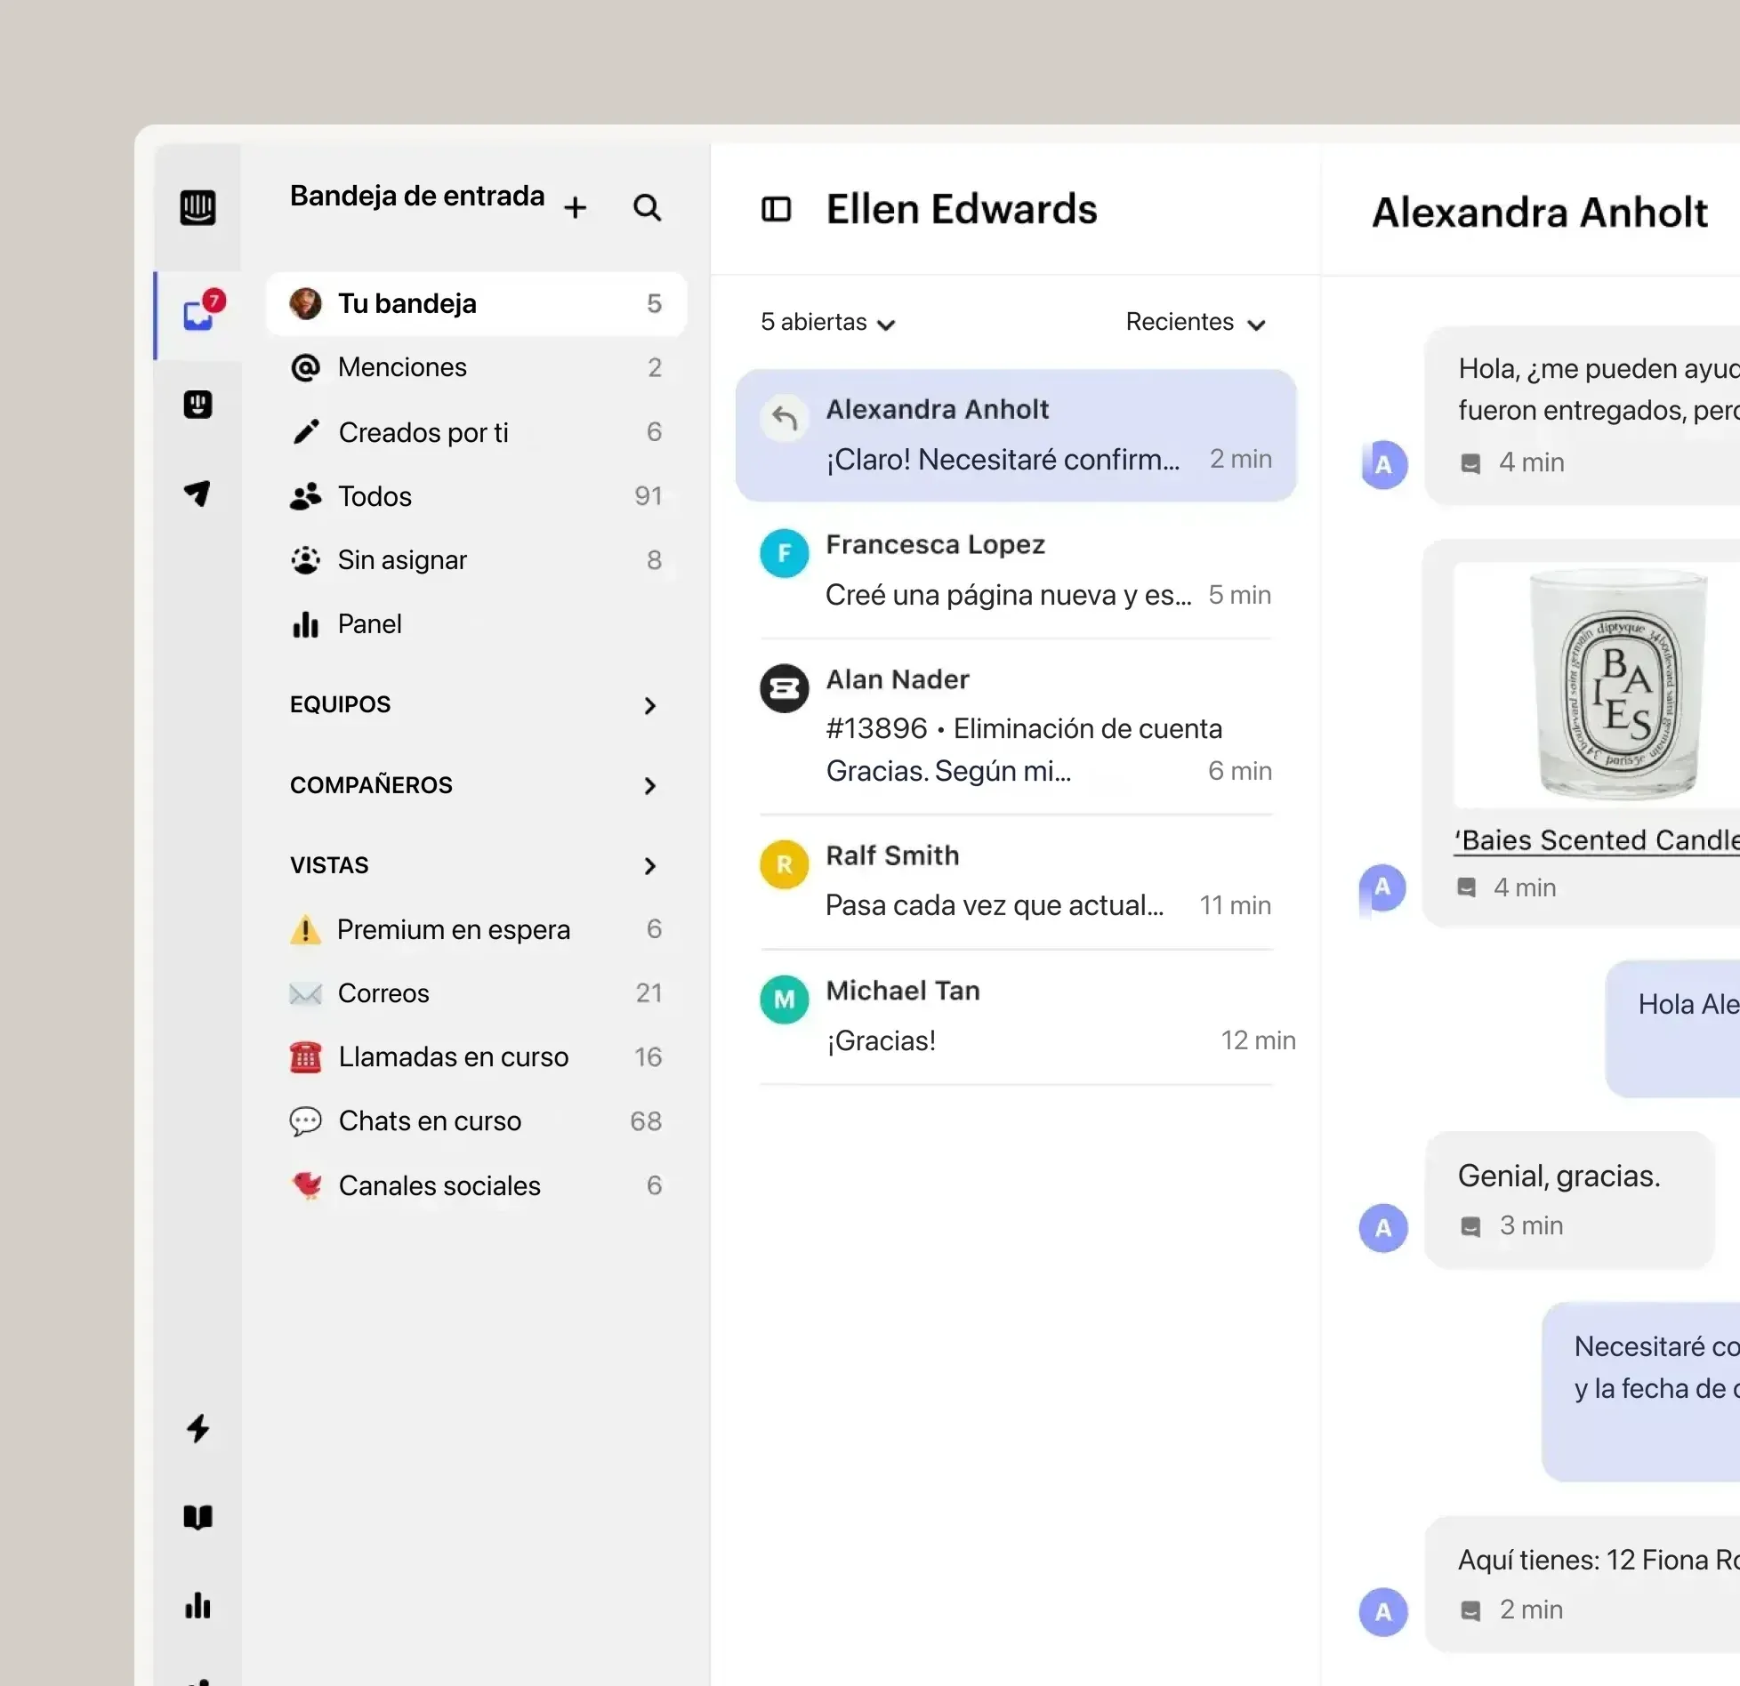Screen dimensions: 1740x1686
Task: Open Correos view
Action: click(x=476, y=993)
